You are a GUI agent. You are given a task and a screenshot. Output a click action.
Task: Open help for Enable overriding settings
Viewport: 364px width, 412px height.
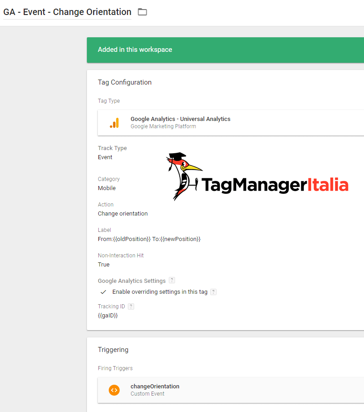213,292
